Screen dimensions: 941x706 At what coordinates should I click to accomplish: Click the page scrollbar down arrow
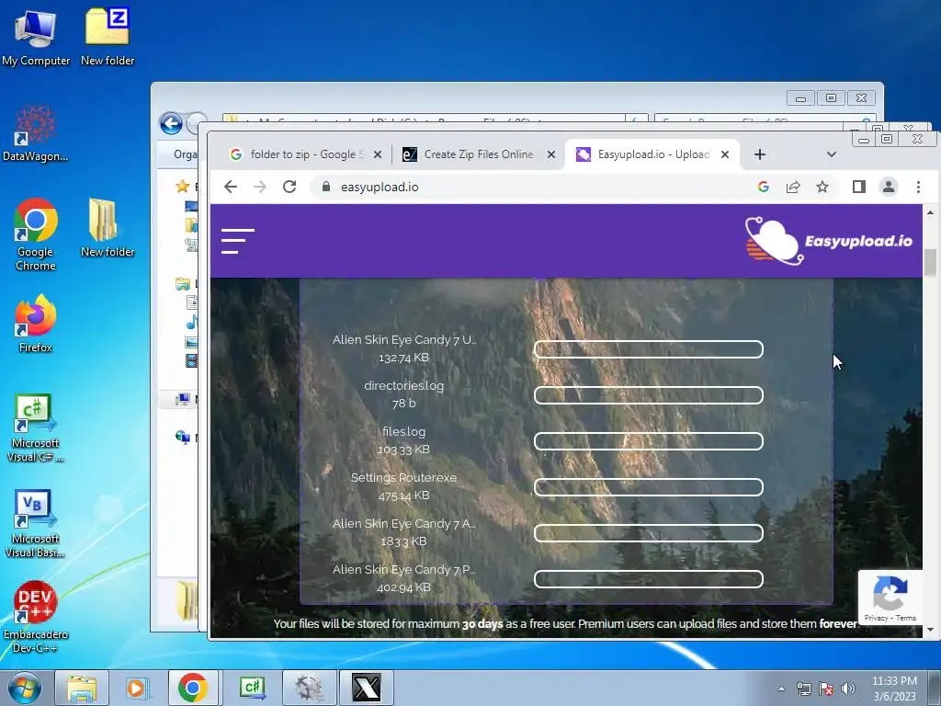(x=930, y=630)
